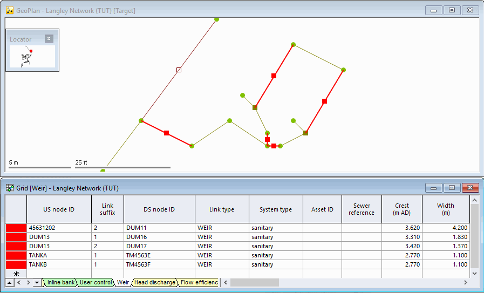Viewport: 484px width, 293px height.
Task: Click the TANKA US node cell
Action: (x=59, y=255)
